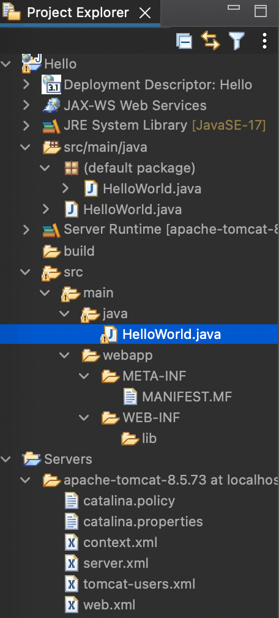Open the View Menu three-dots icon

tap(264, 40)
